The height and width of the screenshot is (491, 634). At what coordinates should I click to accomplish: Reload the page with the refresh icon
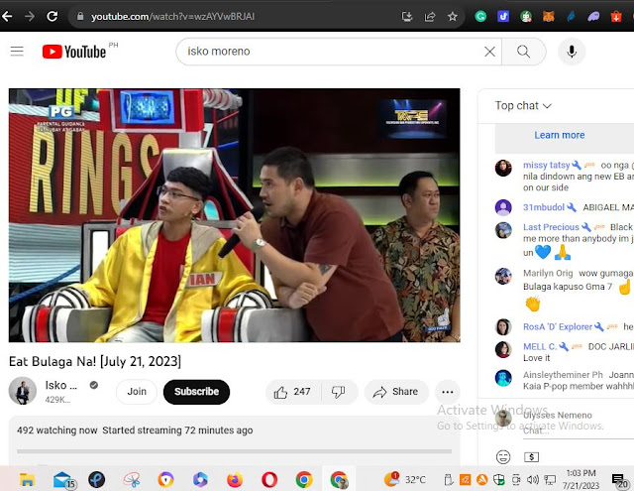pyautogui.click(x=52, y=17)
